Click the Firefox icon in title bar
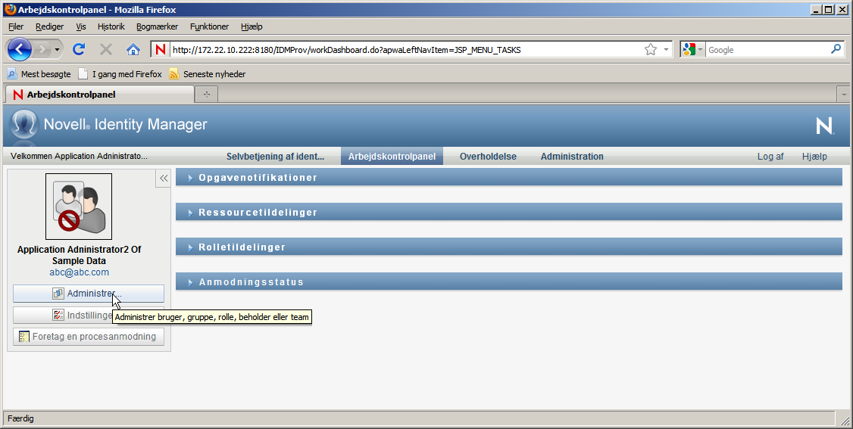This screenshot has width=853, height=429. 10,9
